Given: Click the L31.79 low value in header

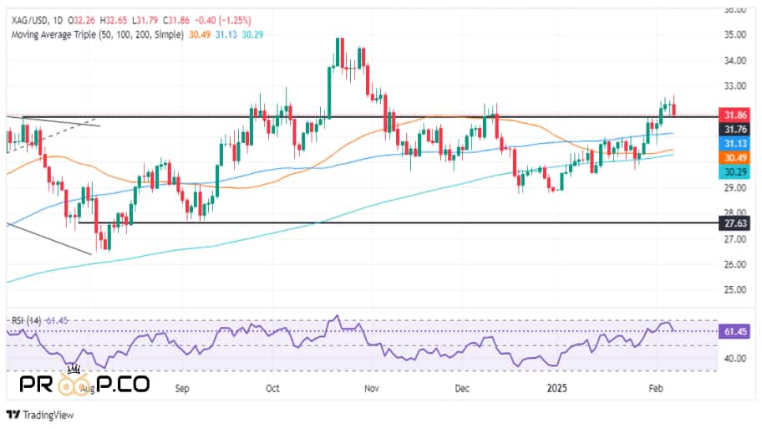Looking at the screenshot, I should tap(145, 20).
